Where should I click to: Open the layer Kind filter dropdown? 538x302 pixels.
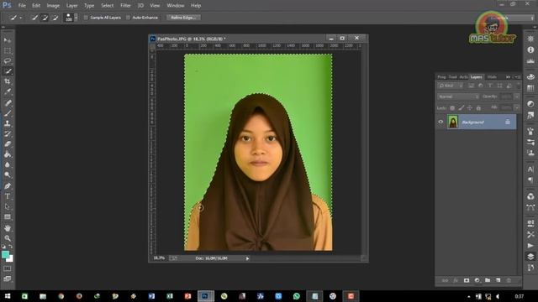point(451,86)
